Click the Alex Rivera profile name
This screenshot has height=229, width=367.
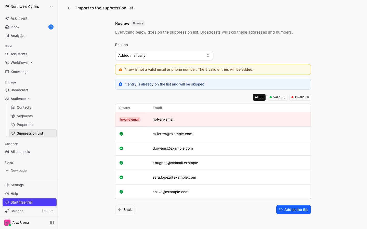pyautogui.click(x=21, y=223)
